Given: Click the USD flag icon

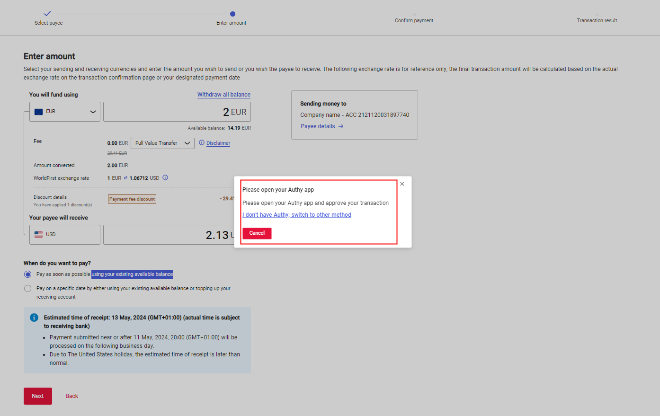Looking at the screenshot, I should click(x=39, y=235).
